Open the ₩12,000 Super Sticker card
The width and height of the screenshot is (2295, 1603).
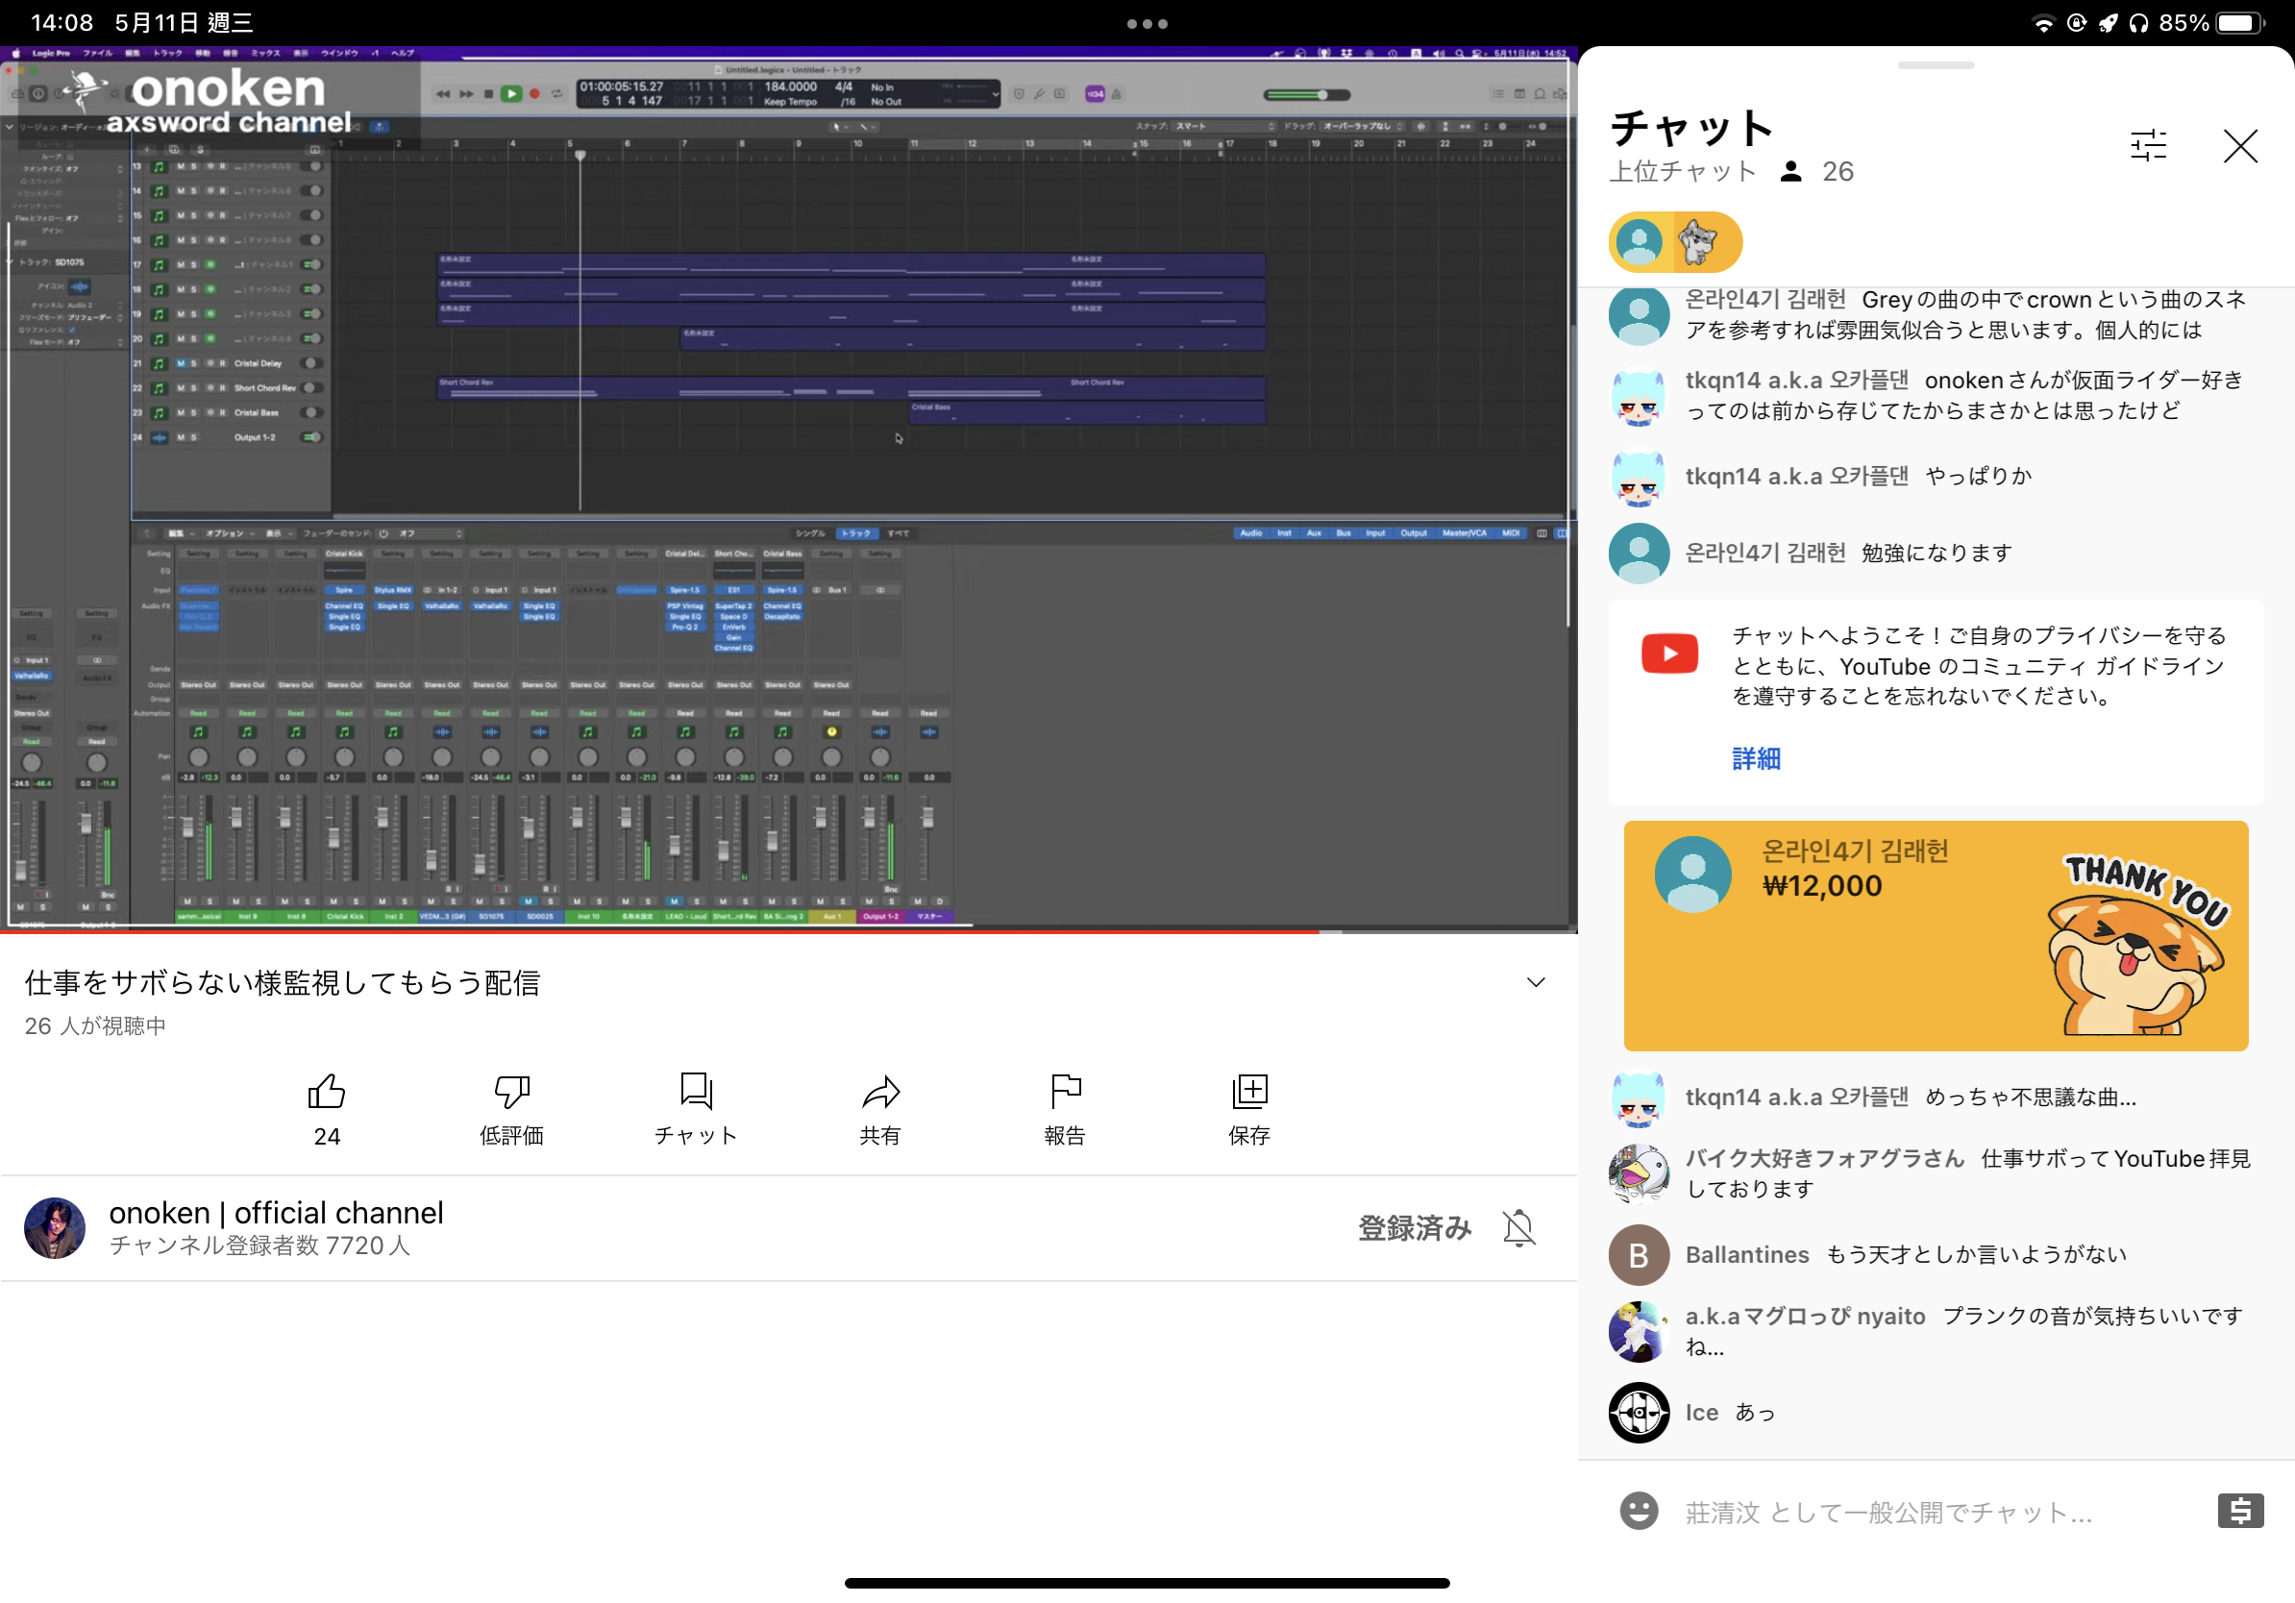tap(1936, 935)
